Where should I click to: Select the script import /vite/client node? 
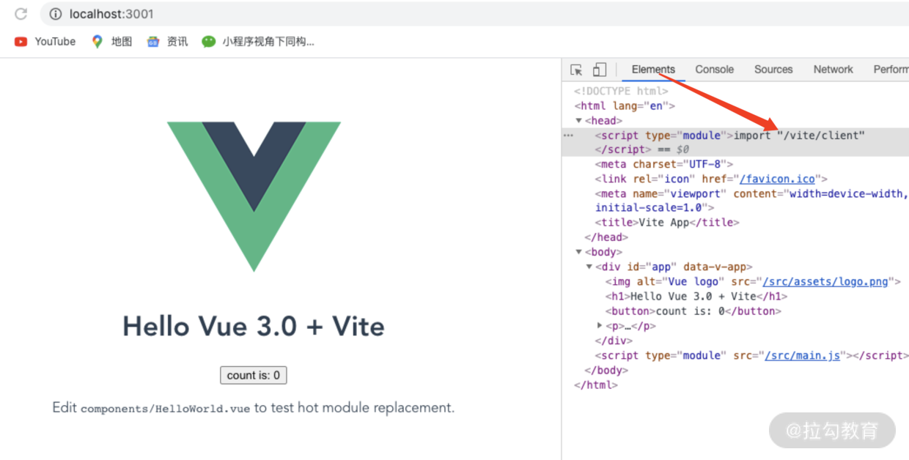730,136
